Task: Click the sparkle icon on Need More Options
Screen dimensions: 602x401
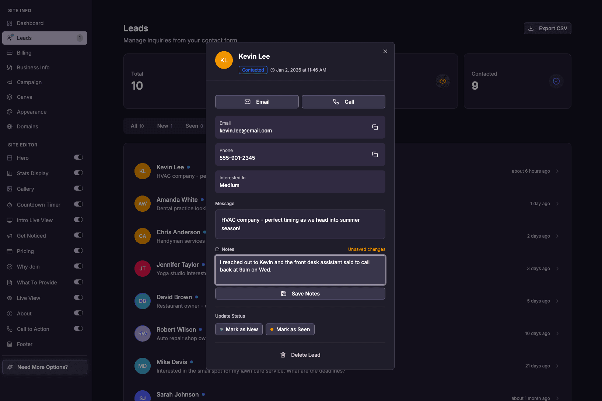Action: pos(10,367)
